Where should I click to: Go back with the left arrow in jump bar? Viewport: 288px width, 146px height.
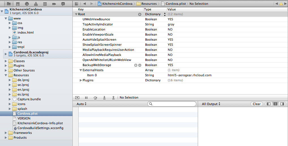point(85,4)
